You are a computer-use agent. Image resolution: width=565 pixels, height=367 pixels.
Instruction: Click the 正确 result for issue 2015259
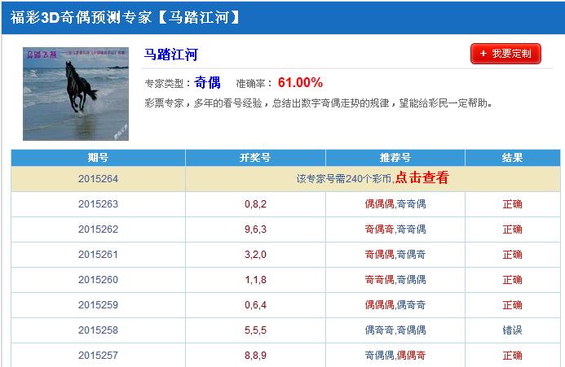512,305
